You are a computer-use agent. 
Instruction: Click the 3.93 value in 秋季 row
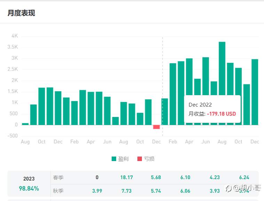click(215, 191)
